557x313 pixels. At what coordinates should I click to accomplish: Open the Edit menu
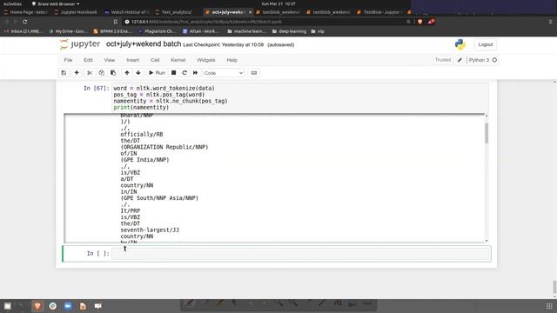coord(88,60)
